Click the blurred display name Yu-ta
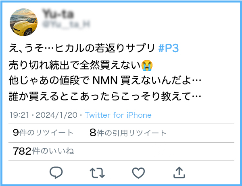 pos(58,14)
